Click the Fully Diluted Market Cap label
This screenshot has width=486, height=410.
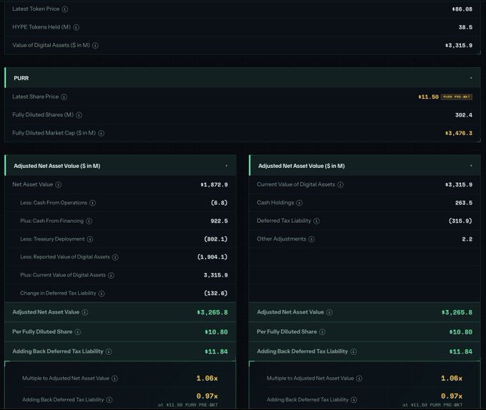coord(54,133)
